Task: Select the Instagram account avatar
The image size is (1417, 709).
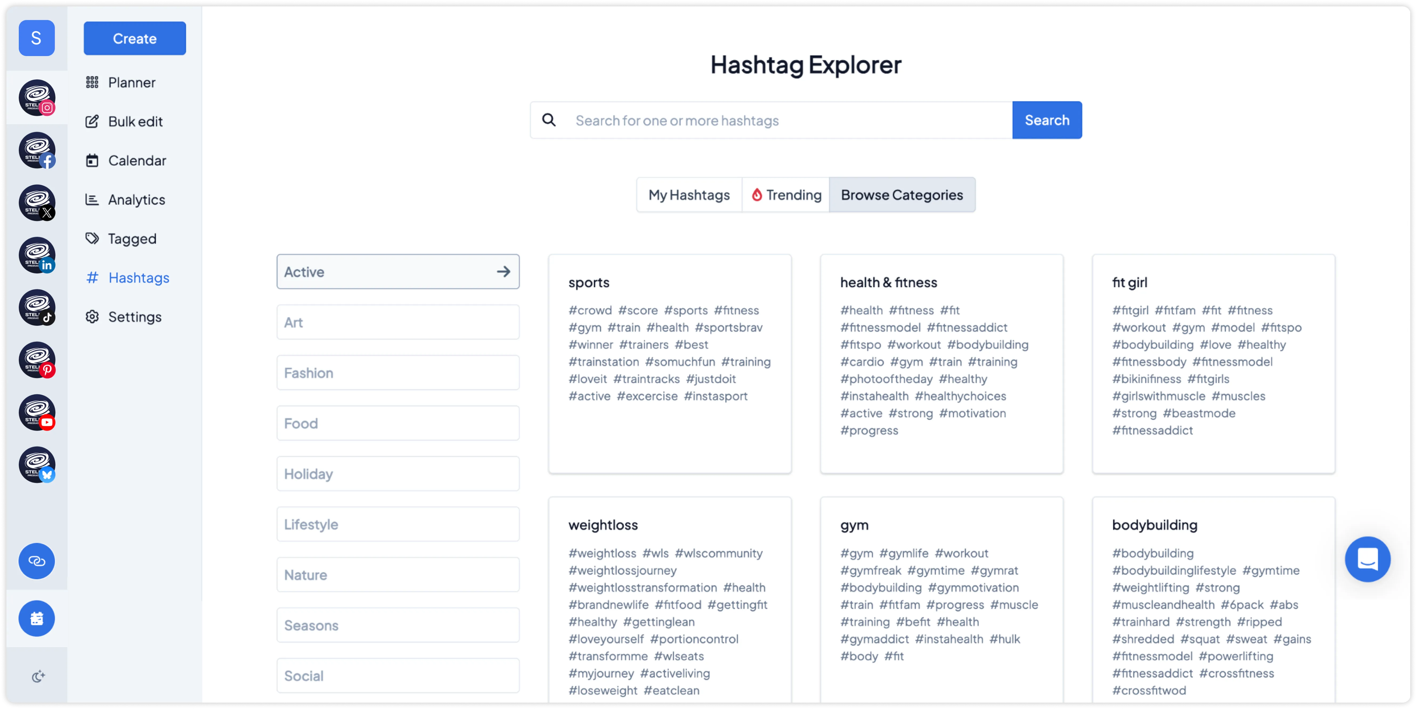Action: [37, 97]
